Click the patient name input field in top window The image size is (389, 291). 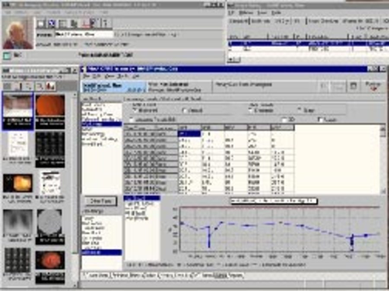coord(84,34)
